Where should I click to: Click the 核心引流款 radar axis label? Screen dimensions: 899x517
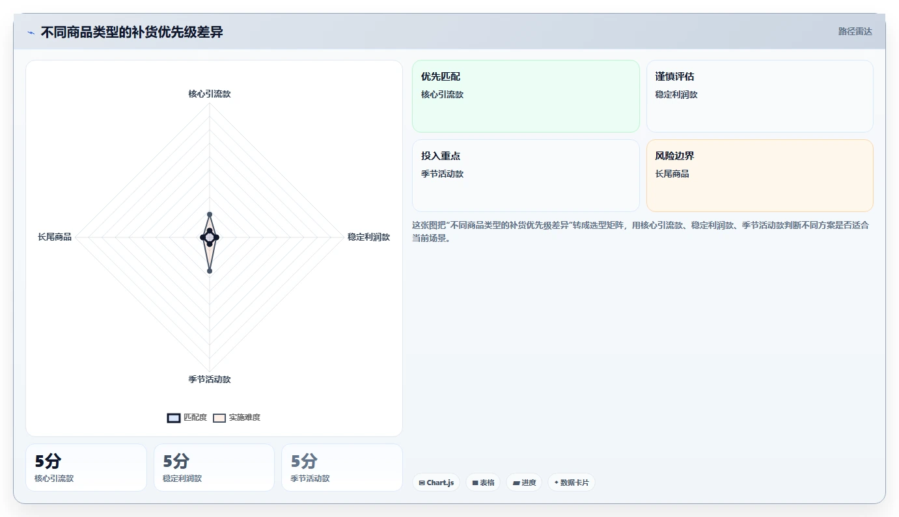click(210, 94)
